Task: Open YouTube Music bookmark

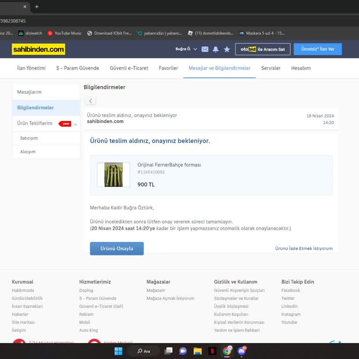Action: coord(65,33)
